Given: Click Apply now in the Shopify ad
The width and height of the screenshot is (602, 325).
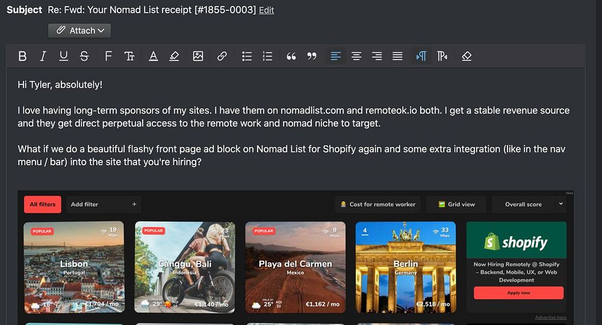Looking at the screenshot, I should [x=519, y=293].
